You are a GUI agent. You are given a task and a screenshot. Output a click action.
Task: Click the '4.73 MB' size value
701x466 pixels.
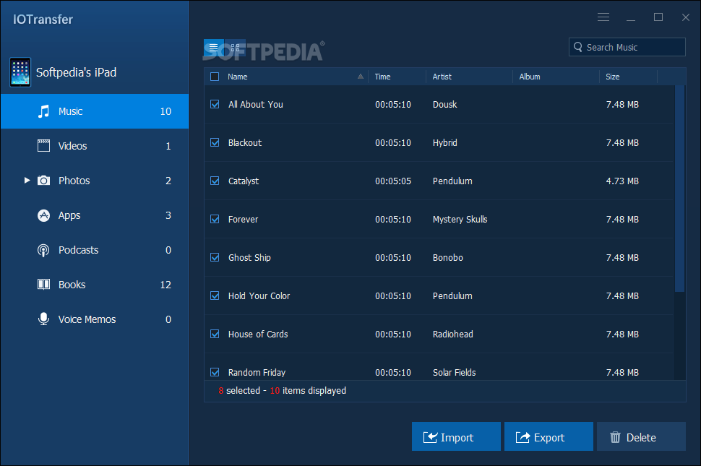pyautogui.click(x=622, y=181)
